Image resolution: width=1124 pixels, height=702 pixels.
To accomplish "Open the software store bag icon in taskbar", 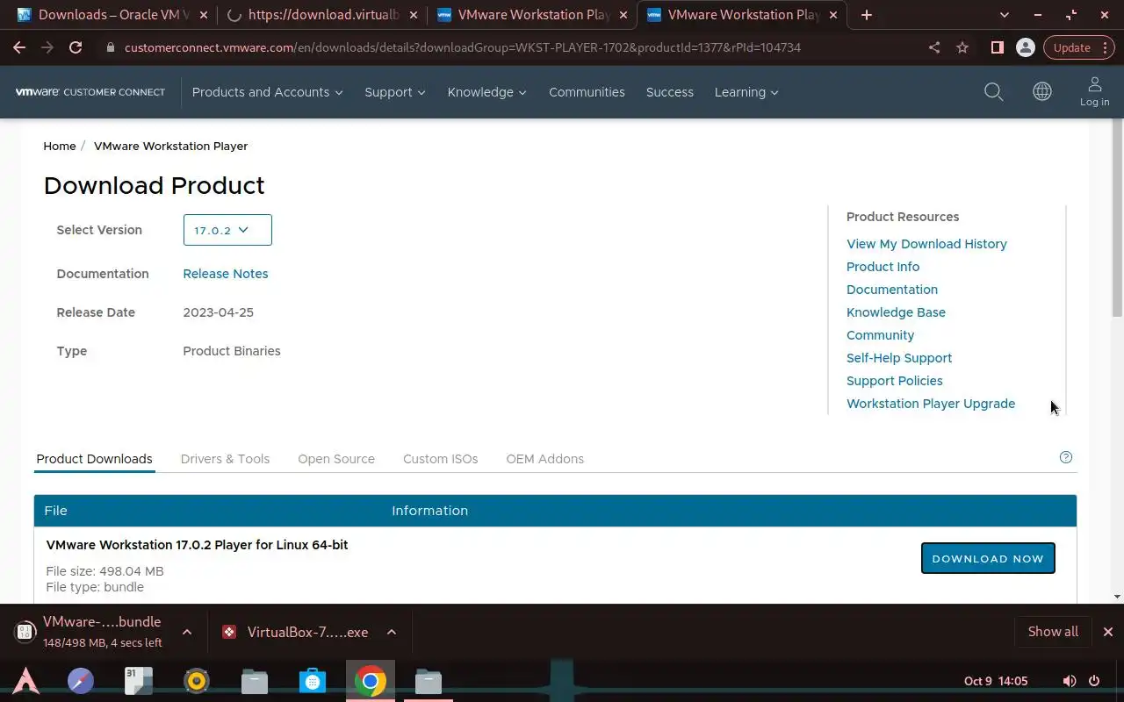I will tap(313, 681).
